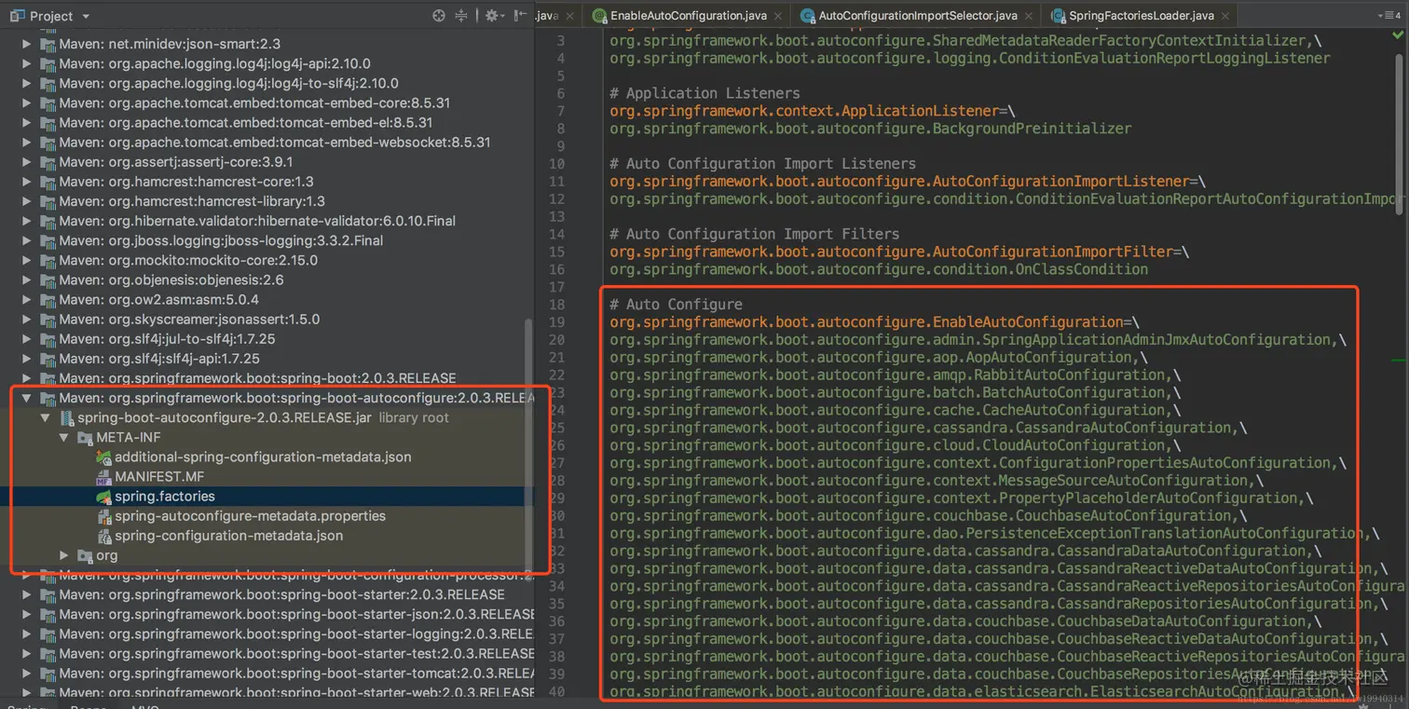
Task: Click the hamcrest-core library icon
Action: [48, 182]
